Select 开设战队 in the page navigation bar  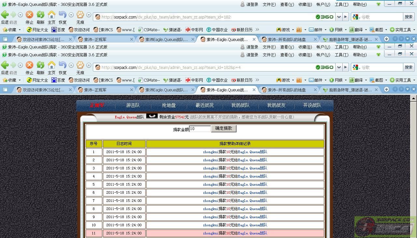point(312,105)
